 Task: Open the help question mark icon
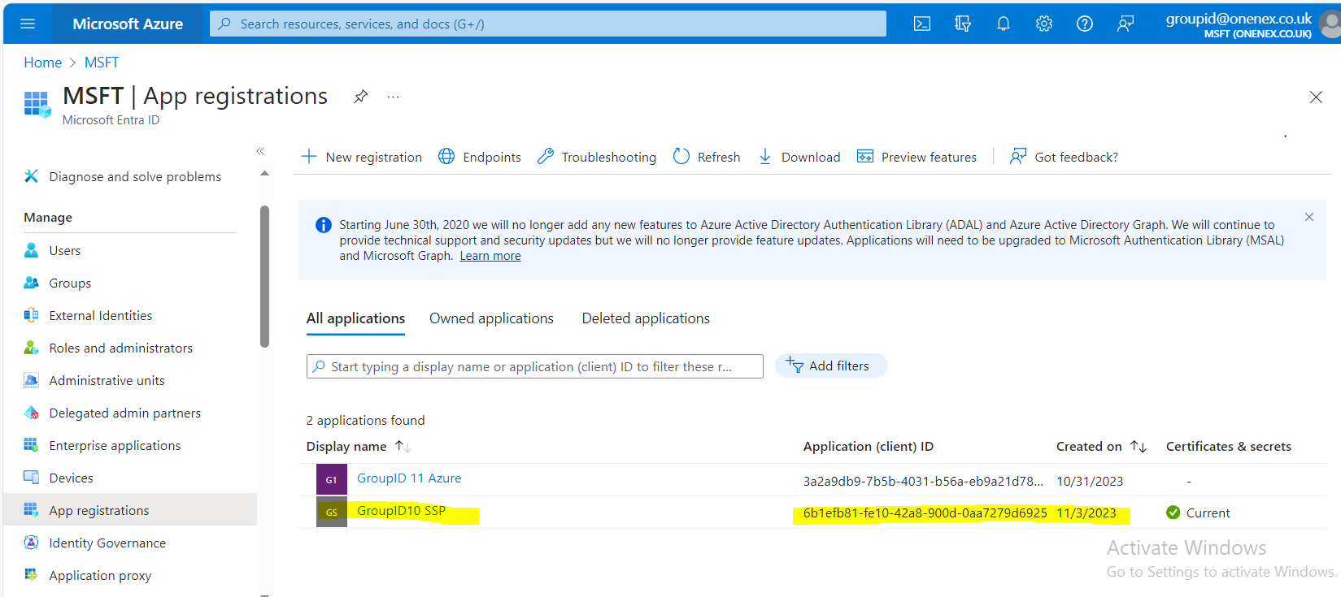click(1085, 24)
